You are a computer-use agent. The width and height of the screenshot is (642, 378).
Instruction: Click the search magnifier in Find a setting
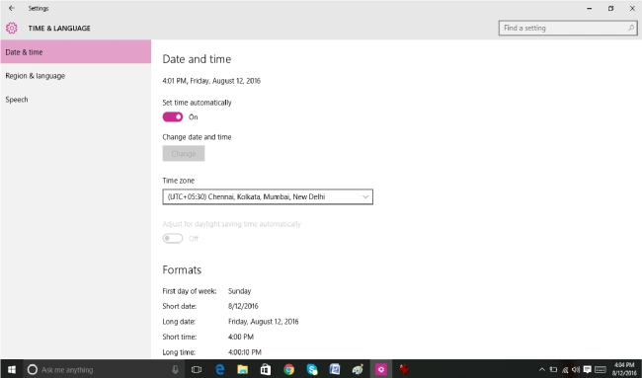[631, 28]
